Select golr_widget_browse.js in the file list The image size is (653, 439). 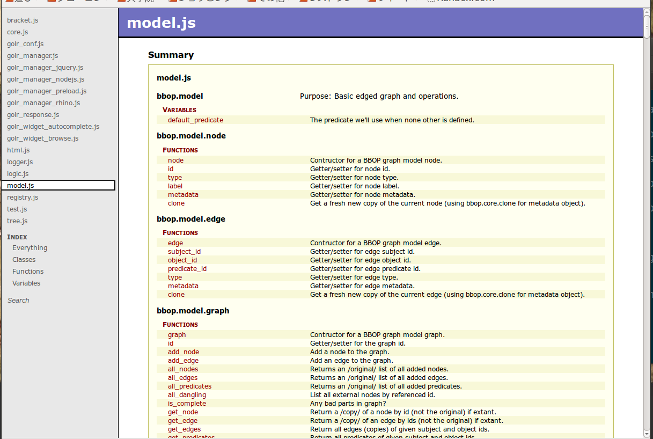[43, 138]
